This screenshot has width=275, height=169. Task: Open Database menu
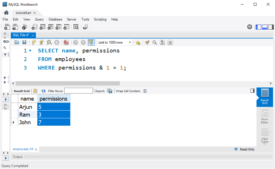tap(56, 19)
